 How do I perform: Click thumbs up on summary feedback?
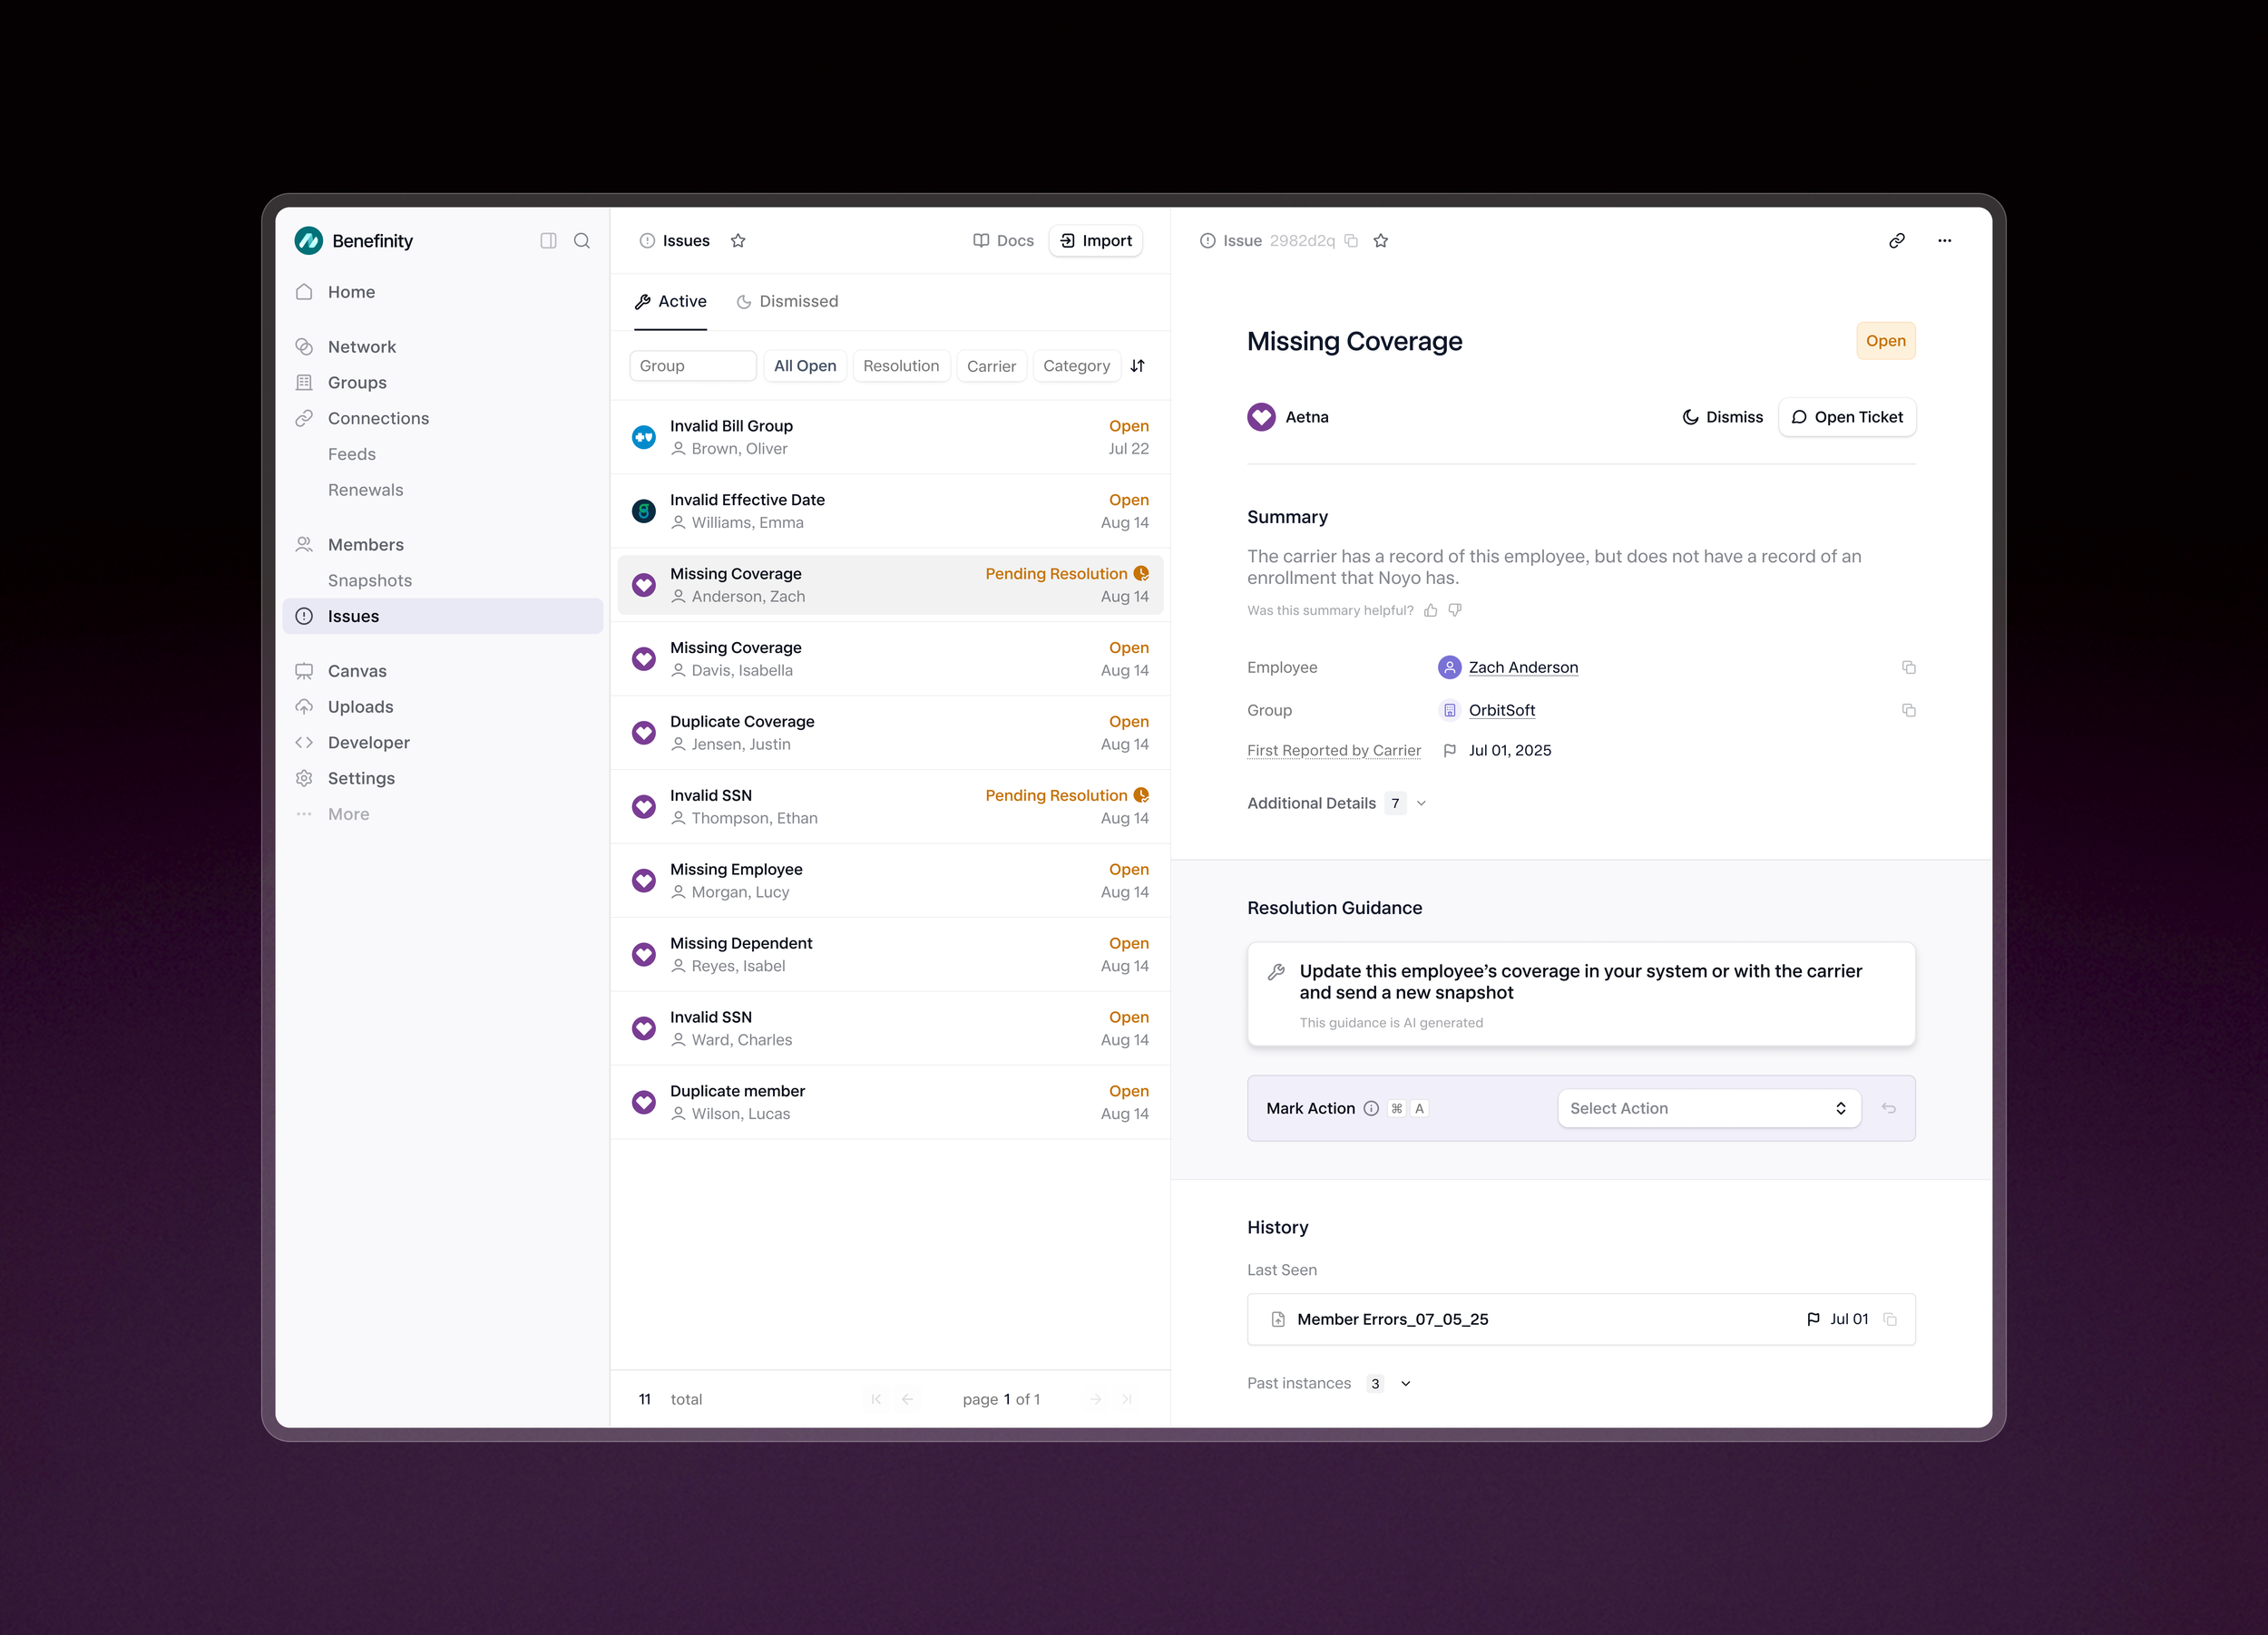coord(1431,610)
